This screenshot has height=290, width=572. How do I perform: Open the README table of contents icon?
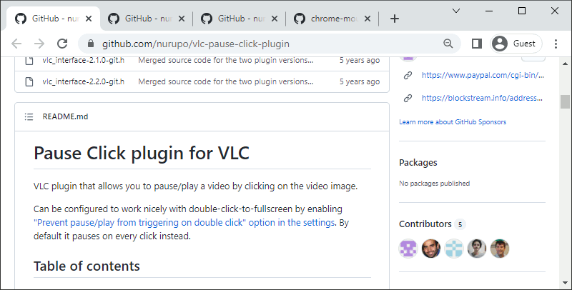pyautogui.click(x=29, y=116)
